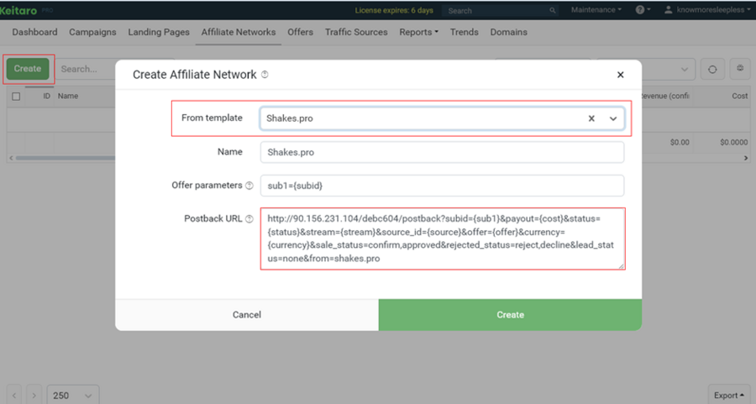Open the Offers tab
Viewport: 756px width, 404px height.
point(301,32)
